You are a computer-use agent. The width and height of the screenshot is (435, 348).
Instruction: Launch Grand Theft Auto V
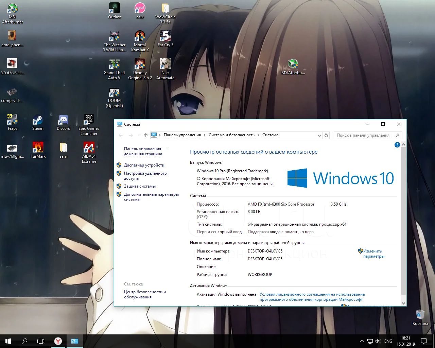point(115,69)
